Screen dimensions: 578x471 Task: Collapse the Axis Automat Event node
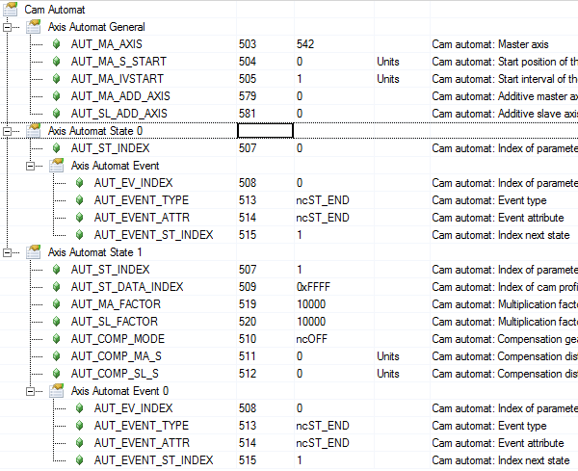[x=30, y=167]
